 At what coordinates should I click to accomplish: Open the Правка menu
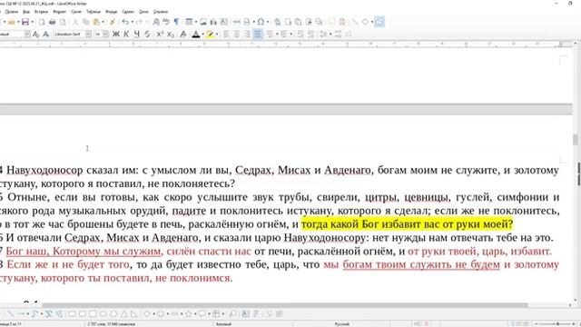pos(12,12)
